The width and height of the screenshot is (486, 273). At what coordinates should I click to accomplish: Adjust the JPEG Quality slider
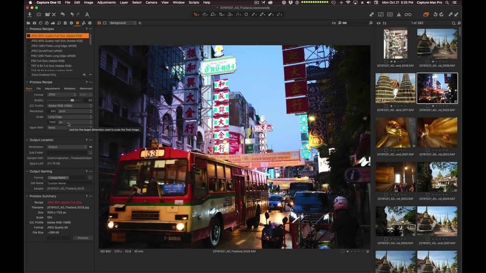[72, 100]
